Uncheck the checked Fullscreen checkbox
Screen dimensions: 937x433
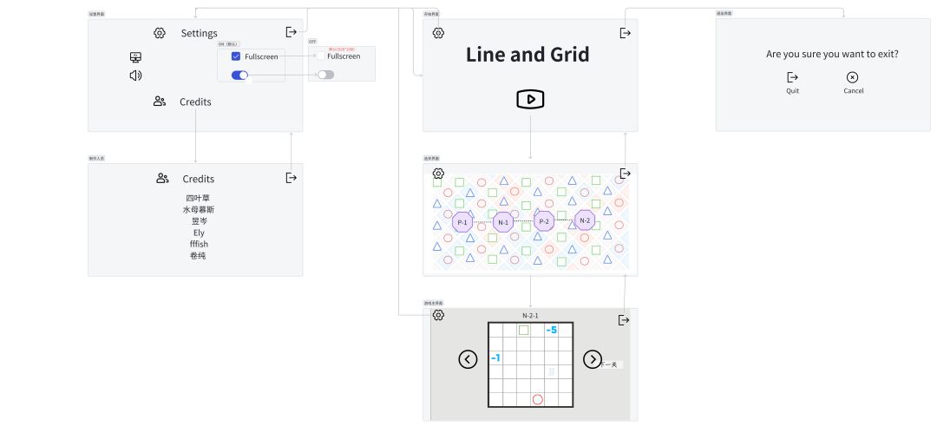pos(235,56)
